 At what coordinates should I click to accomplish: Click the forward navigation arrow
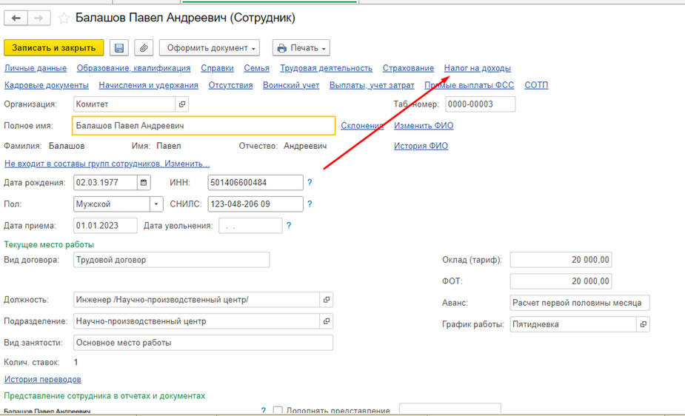[39, 18]
